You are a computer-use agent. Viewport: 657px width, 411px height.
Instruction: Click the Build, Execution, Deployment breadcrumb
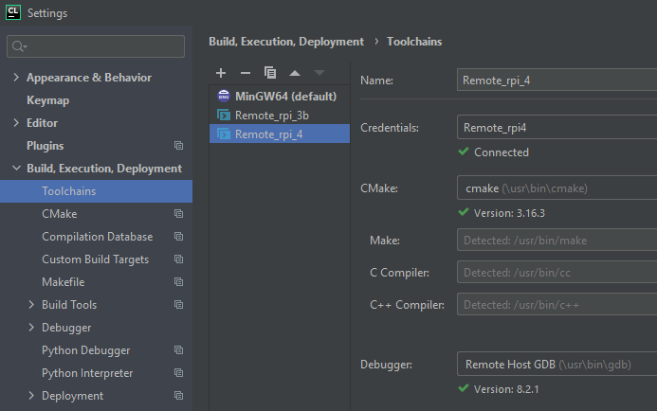285,42
